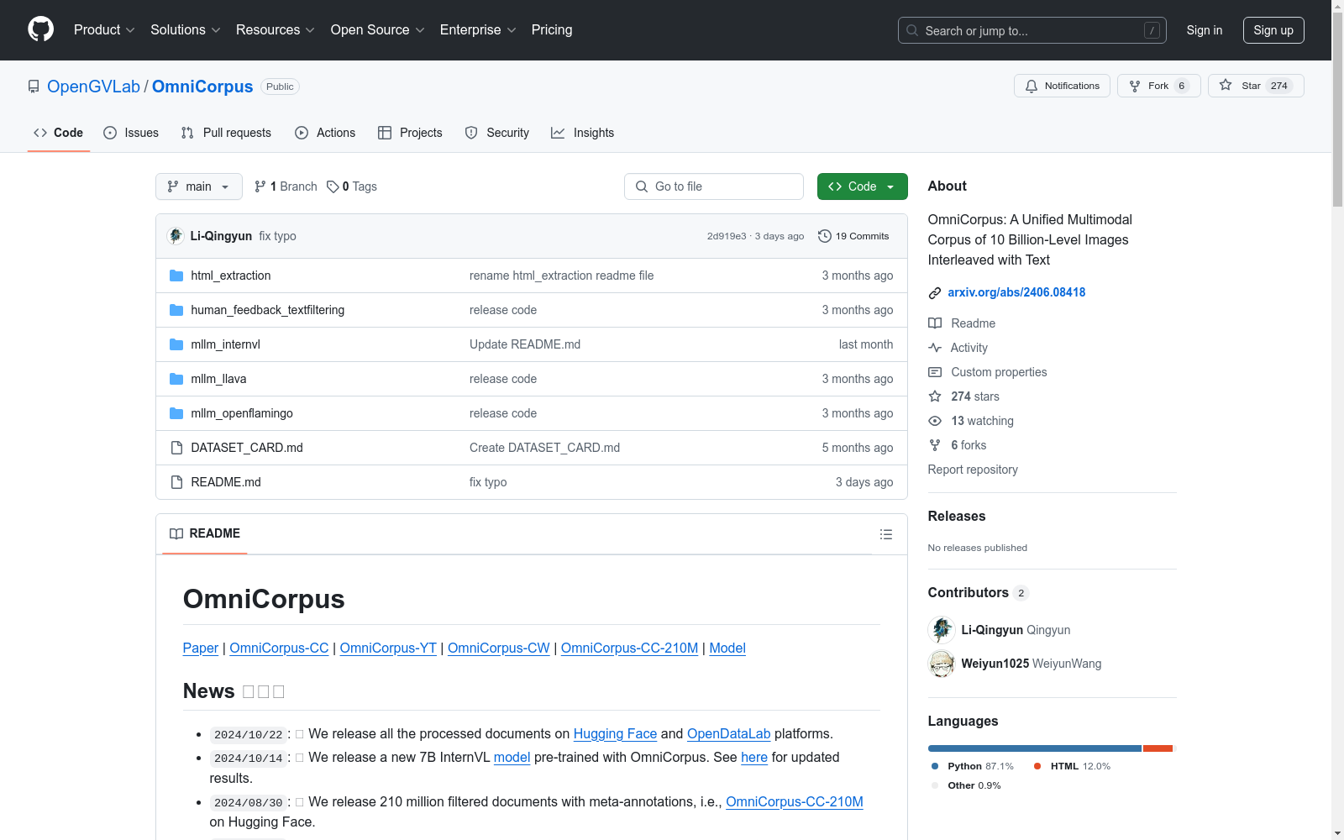
Task: Click the eye icon beside 13 watching
Action: (x=935, y=421)
